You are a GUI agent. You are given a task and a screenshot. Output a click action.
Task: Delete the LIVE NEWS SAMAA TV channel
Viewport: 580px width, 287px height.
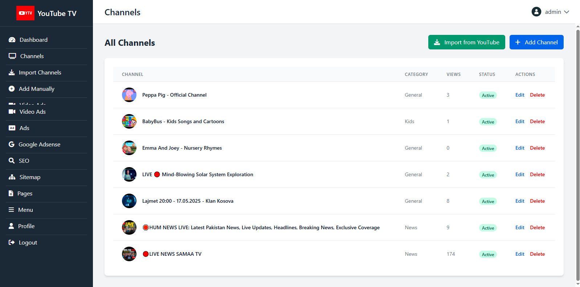537,254
